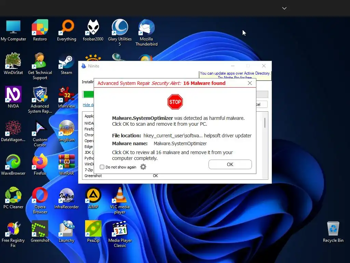Open Advanced System Repair desktop shortcut
The width and height of the screenshot is (350, 263).
(40, 100)
